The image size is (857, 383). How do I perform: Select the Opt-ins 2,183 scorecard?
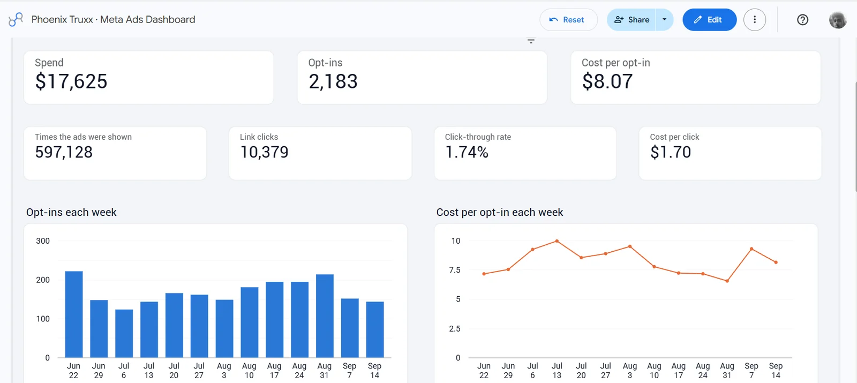tap(422, 78)
